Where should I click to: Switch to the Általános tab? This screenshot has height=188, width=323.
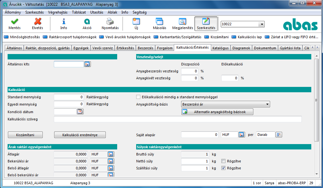click(14, 48)
